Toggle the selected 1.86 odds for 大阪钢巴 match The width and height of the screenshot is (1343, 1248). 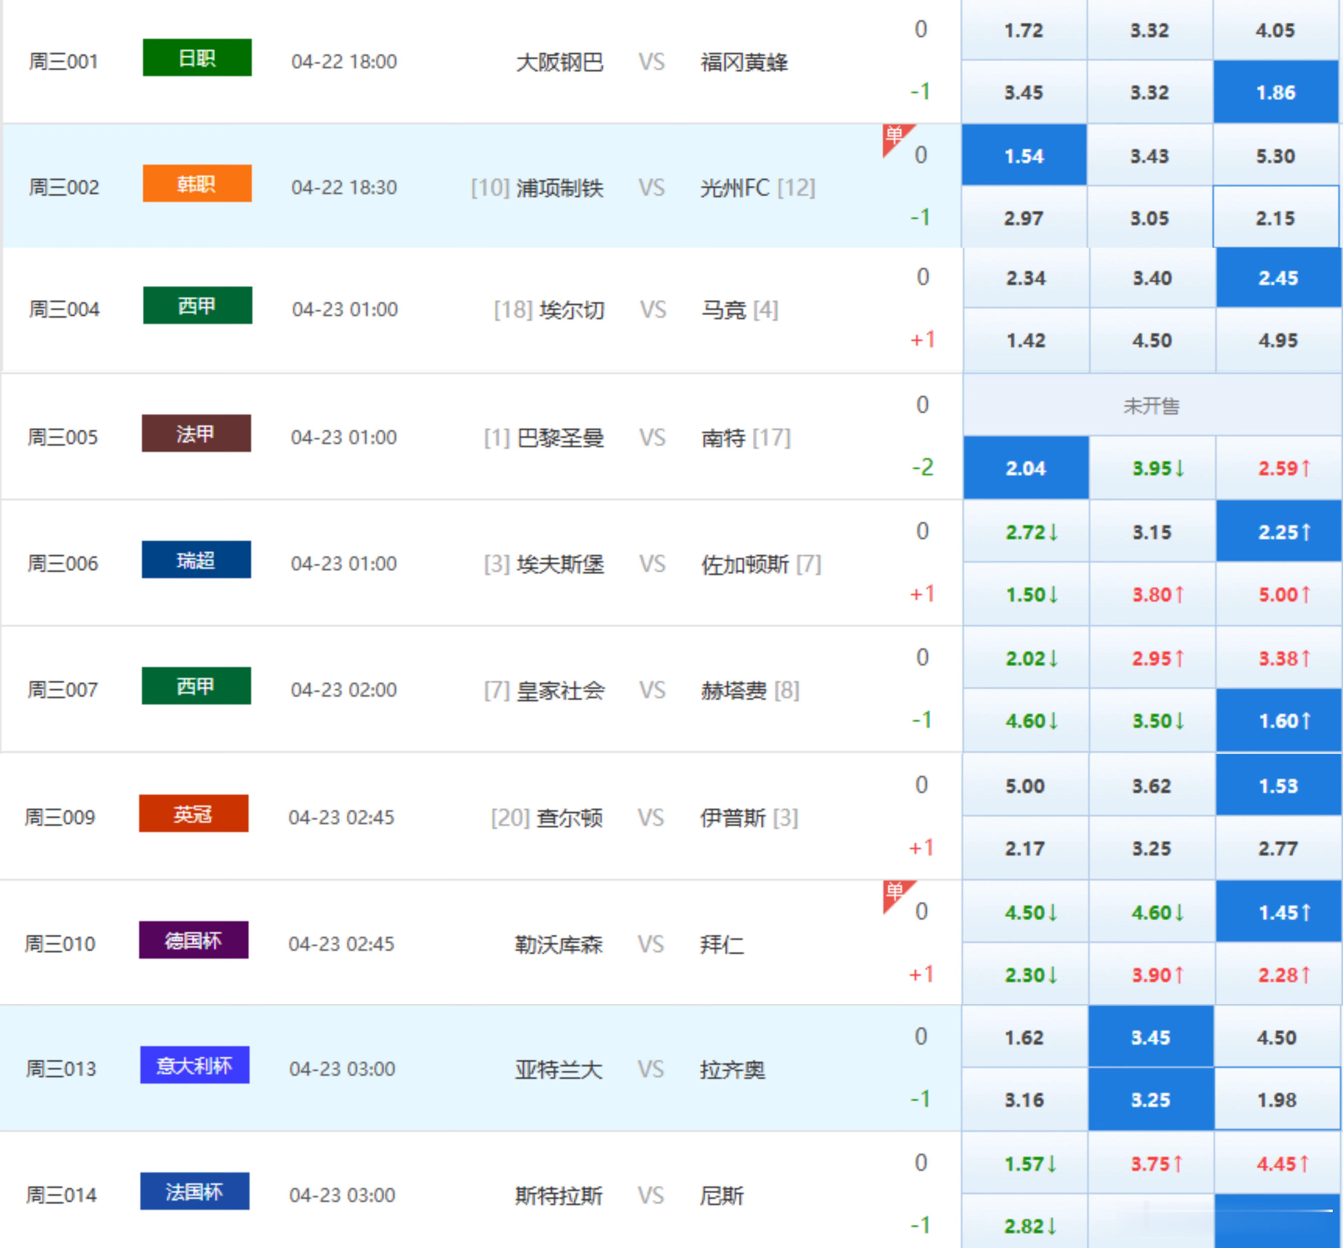tap(1275, 92)
